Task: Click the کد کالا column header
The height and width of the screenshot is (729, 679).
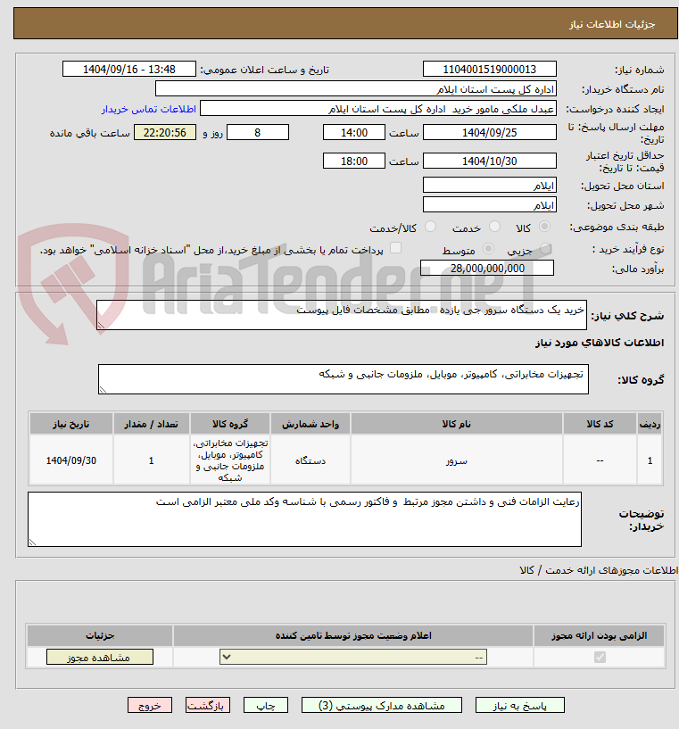Action: [600, 424]
